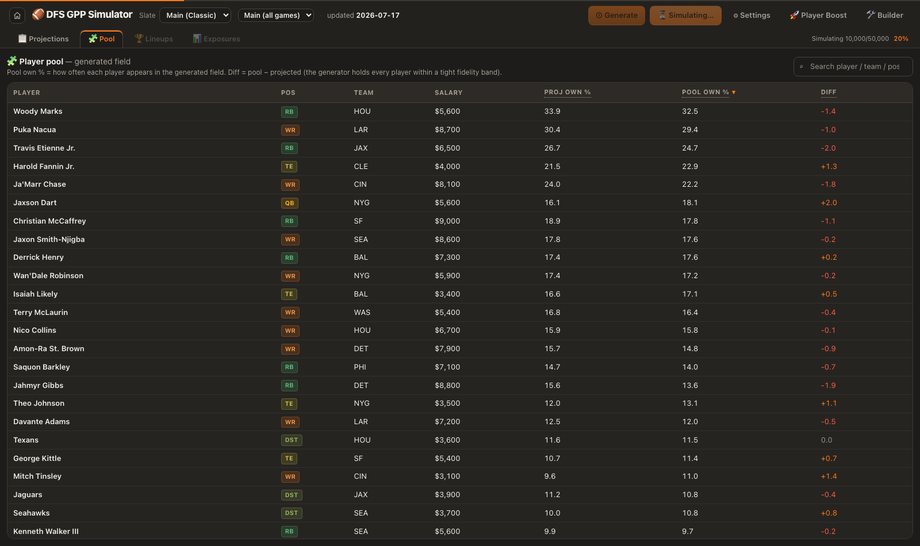Viewport: 920px width, 546px height.
Task: Select player name Puka Nacua
Action: 34,130
